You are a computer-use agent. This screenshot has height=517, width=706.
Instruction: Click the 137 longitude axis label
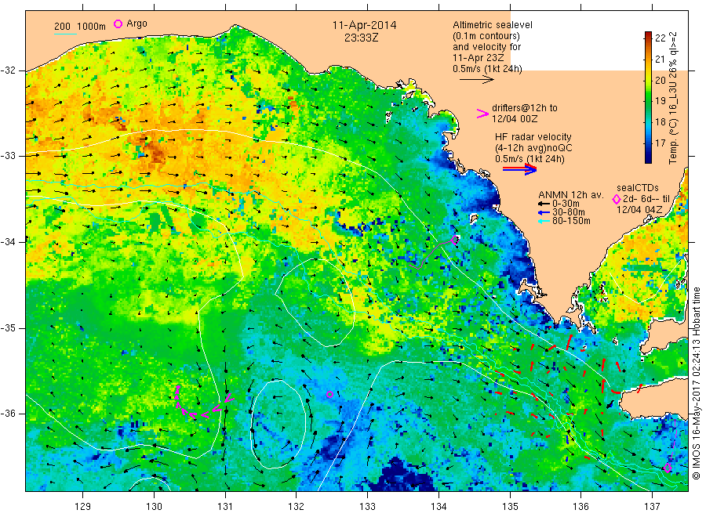click(x=652, y=507)
